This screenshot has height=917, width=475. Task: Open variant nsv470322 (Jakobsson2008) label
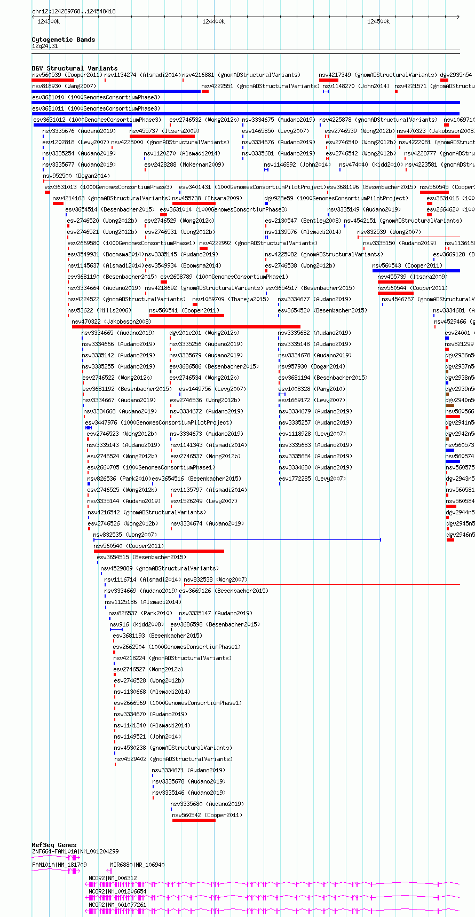pos(112,322)
